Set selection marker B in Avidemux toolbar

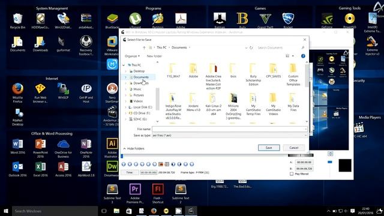tap(167, 164)
